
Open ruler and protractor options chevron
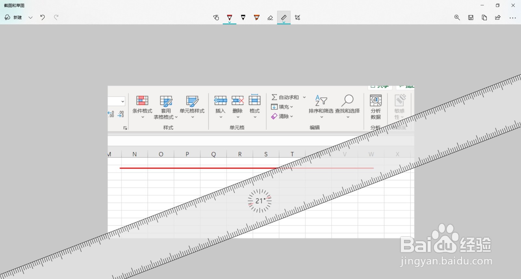[284, 22]
